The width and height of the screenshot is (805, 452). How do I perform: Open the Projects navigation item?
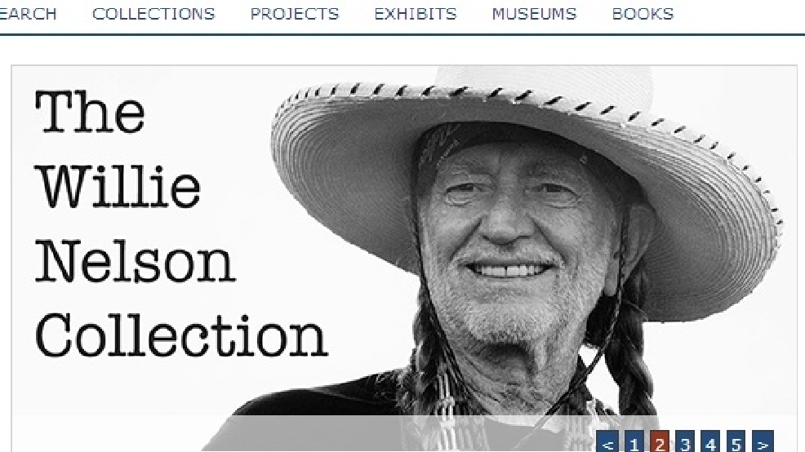coord(295,14)
